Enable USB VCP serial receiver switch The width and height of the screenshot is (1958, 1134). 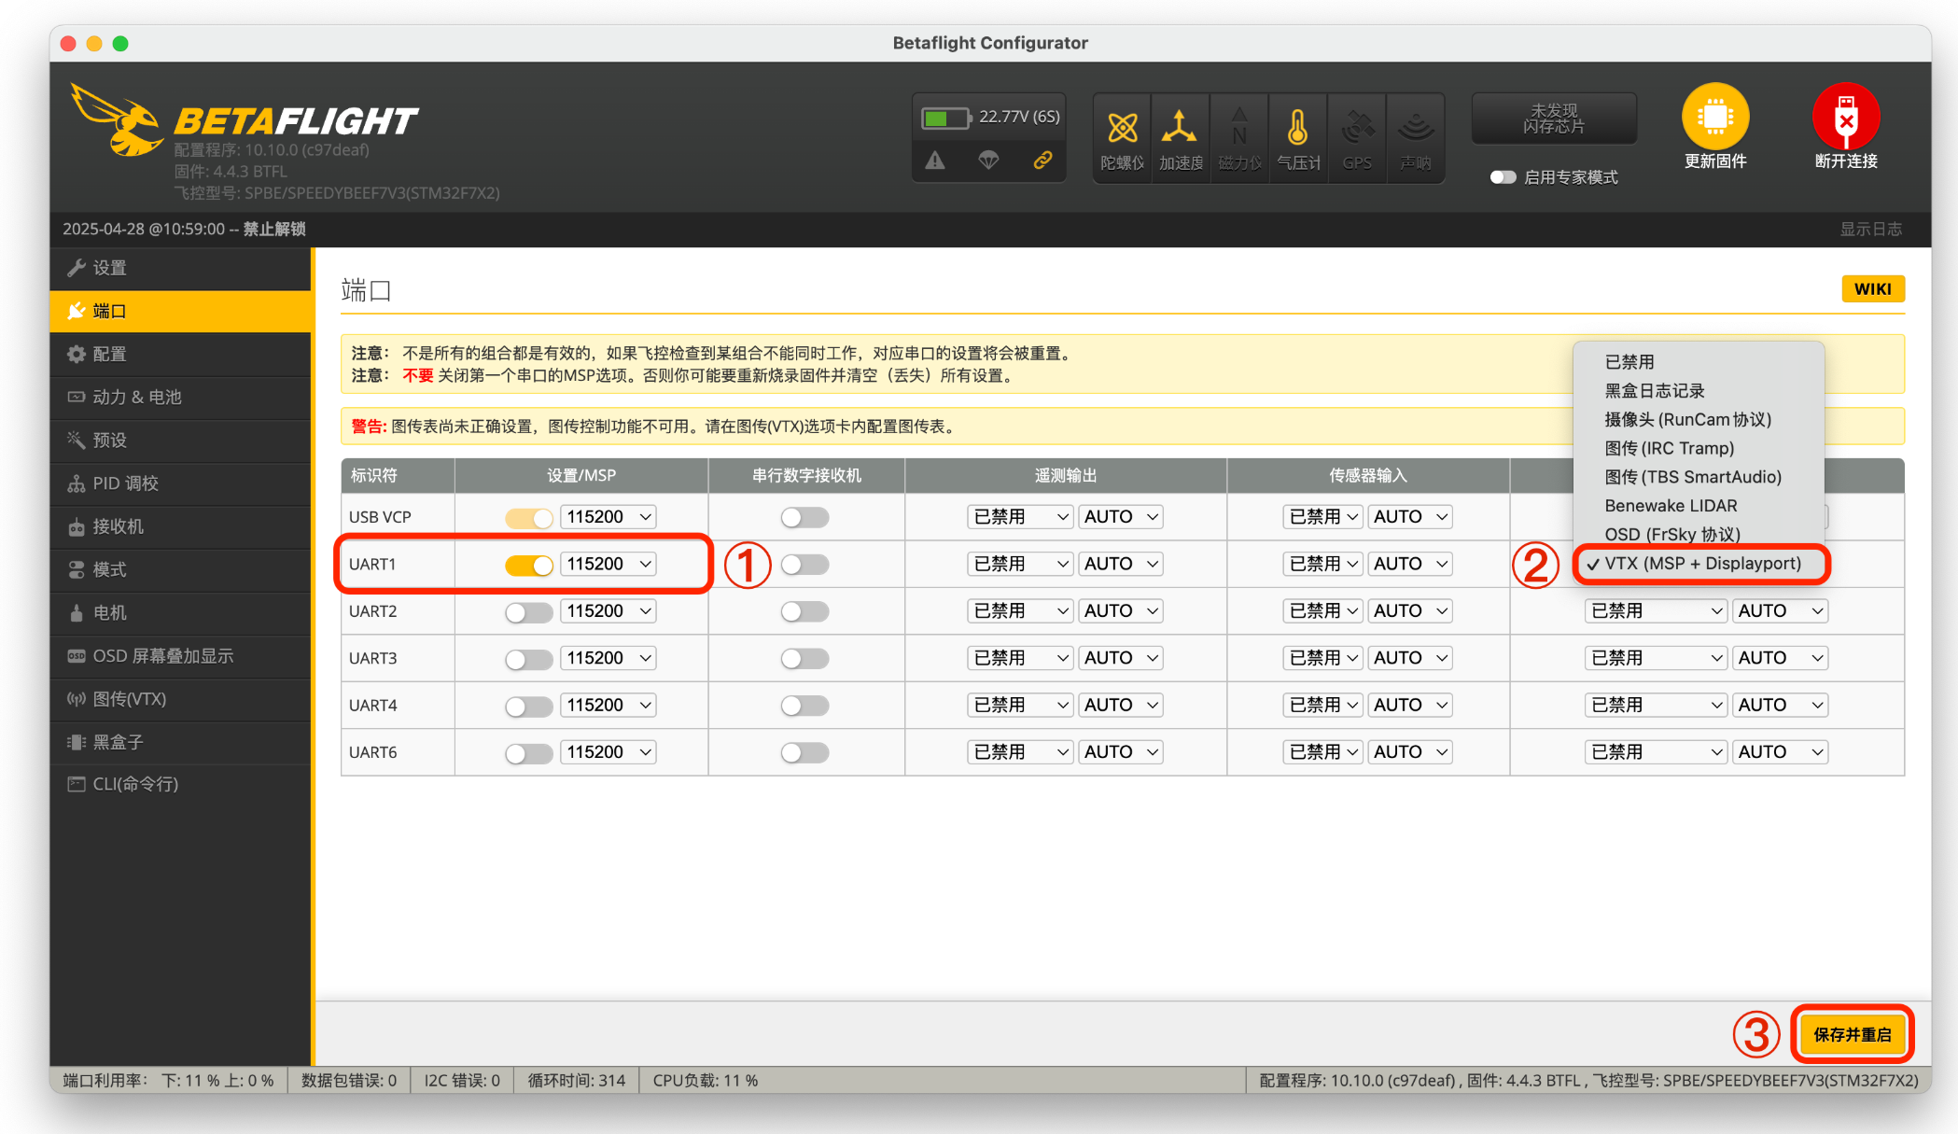coord(804,517)
